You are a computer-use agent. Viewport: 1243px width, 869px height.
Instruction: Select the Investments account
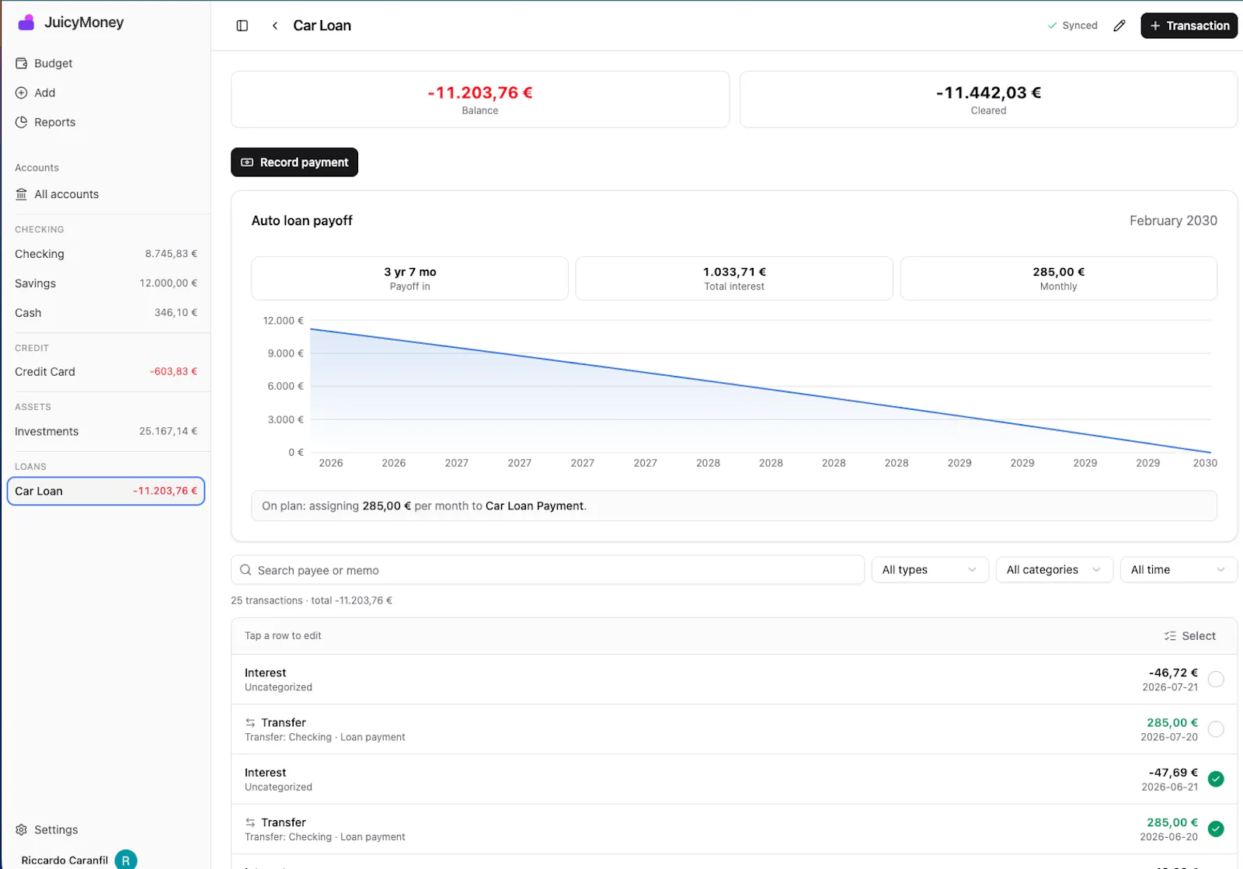(106, 432)
